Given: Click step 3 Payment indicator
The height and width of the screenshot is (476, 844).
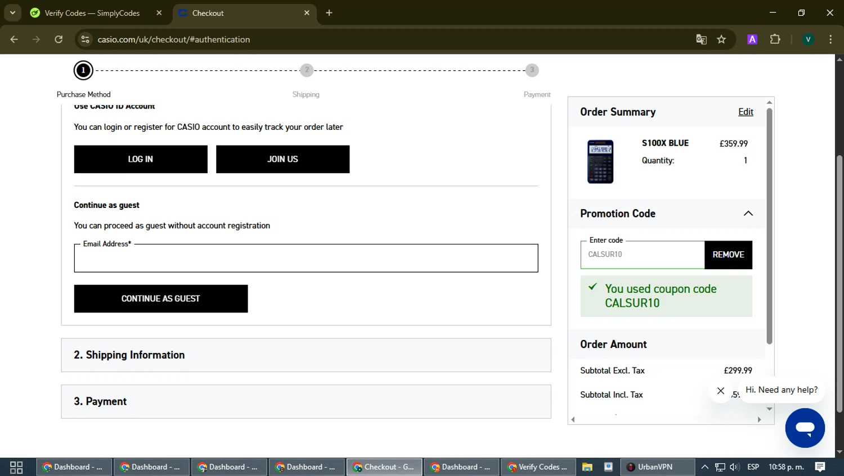Looking at the screenshot, I should [532, 70].
